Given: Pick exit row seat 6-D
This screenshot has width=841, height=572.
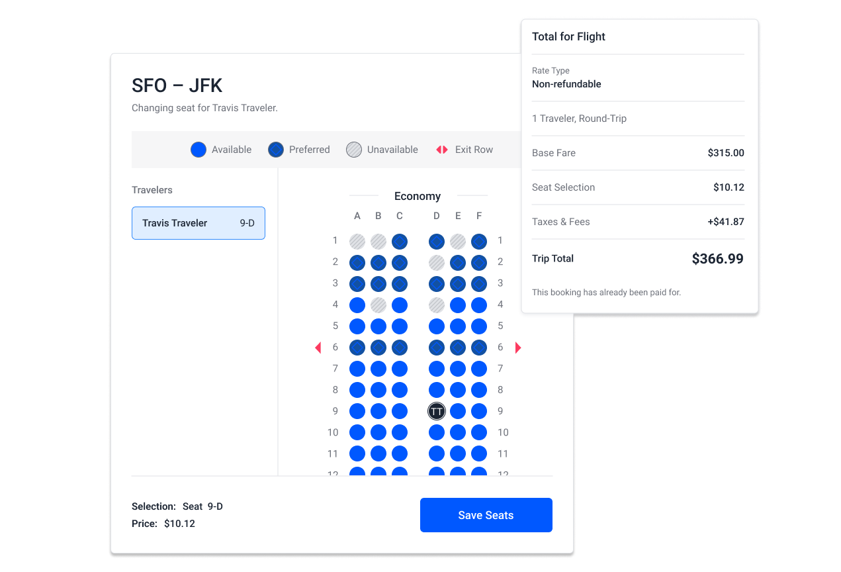Looking at the screenshot, I should [x=437, y=348].
